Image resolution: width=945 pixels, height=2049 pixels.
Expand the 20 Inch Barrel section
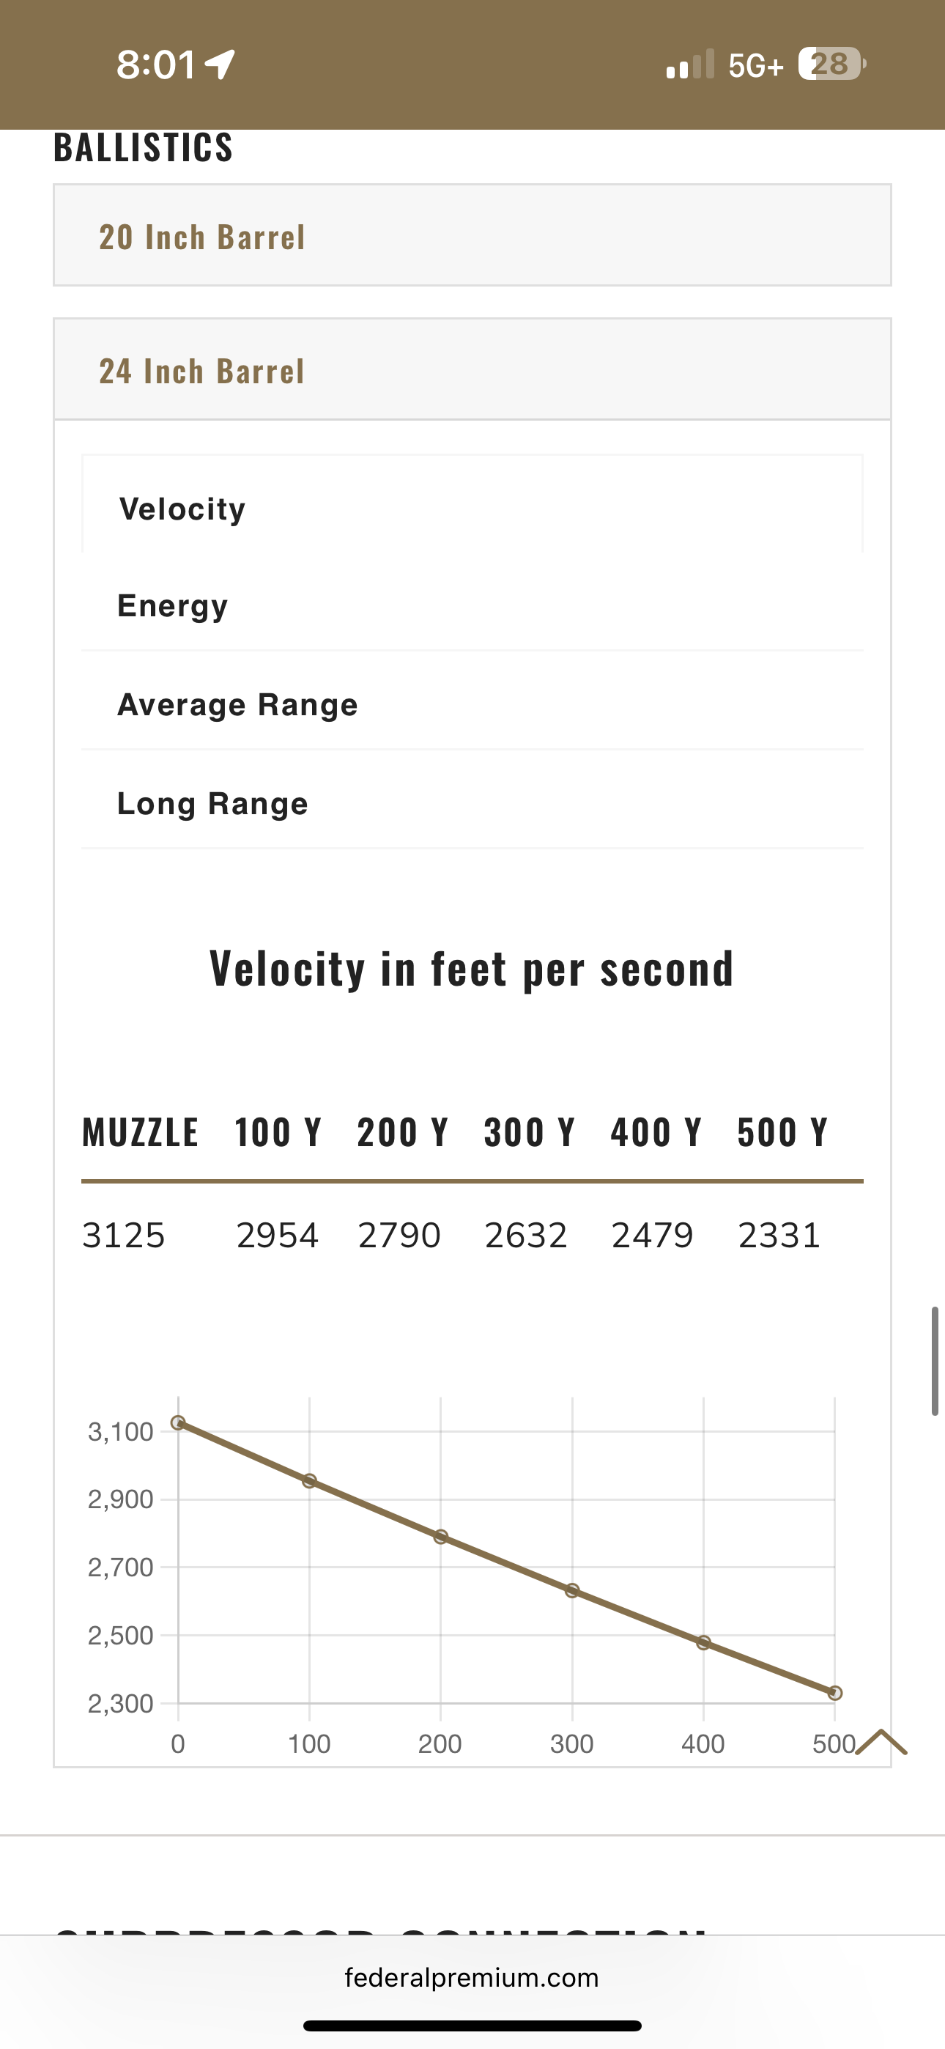coord(472,236)
